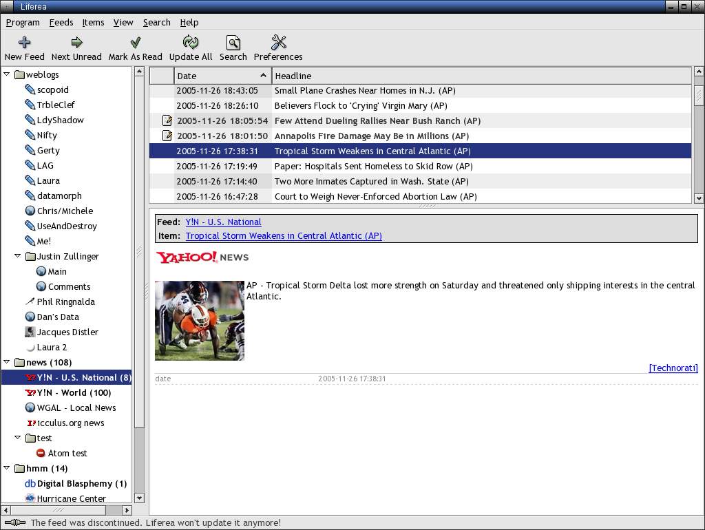Click the LAG feed icon
The height and width of the screenshot is (530, 705).
(x=30, y=165)
